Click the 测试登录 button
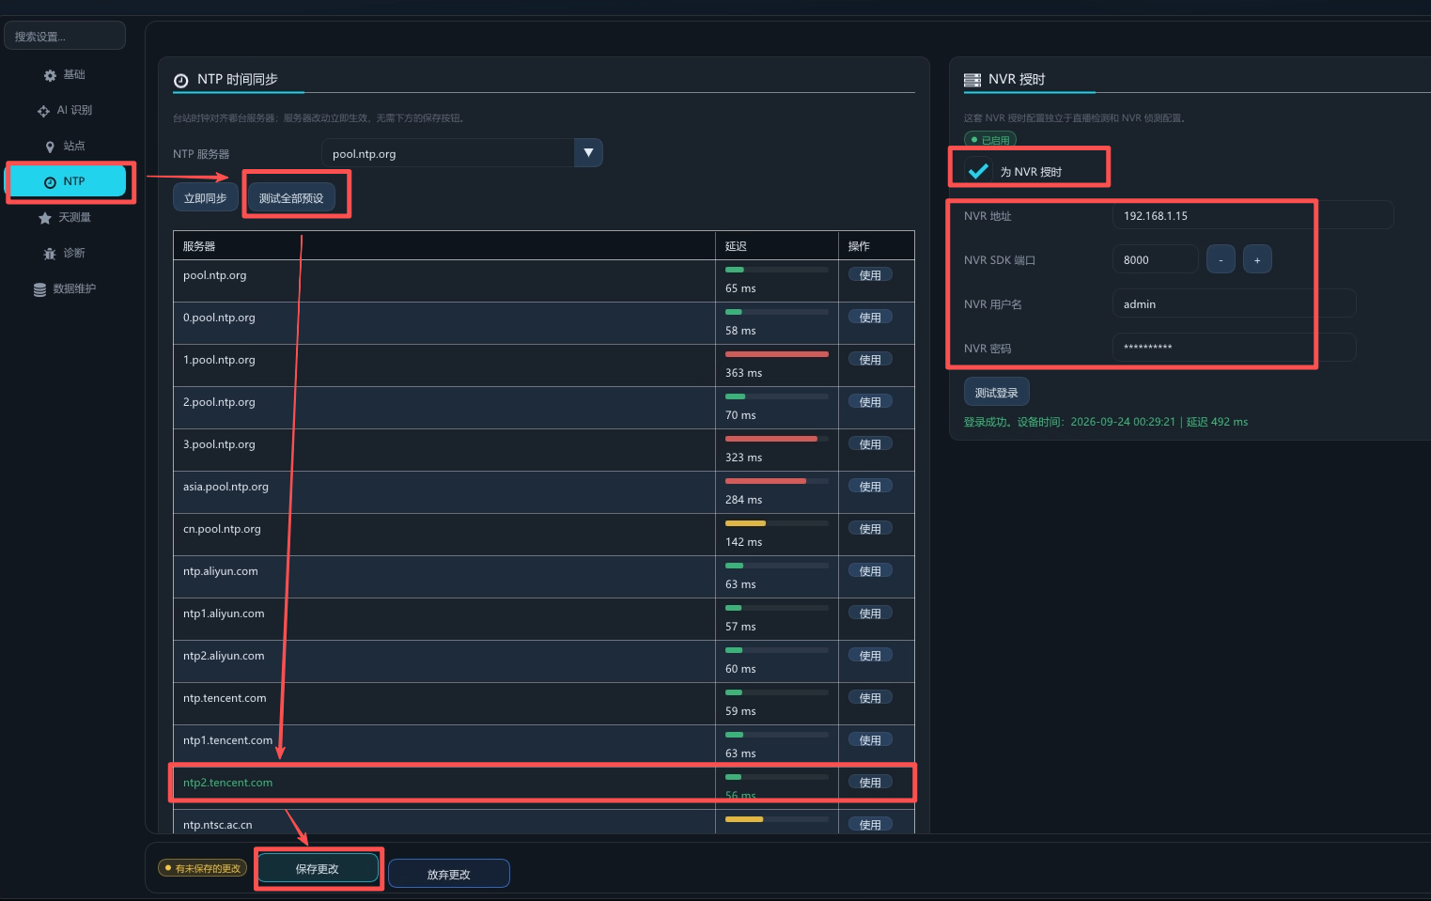1431x901 pixels. 996,393
